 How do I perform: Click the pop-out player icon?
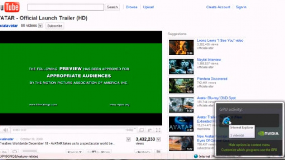click(150, 130)
